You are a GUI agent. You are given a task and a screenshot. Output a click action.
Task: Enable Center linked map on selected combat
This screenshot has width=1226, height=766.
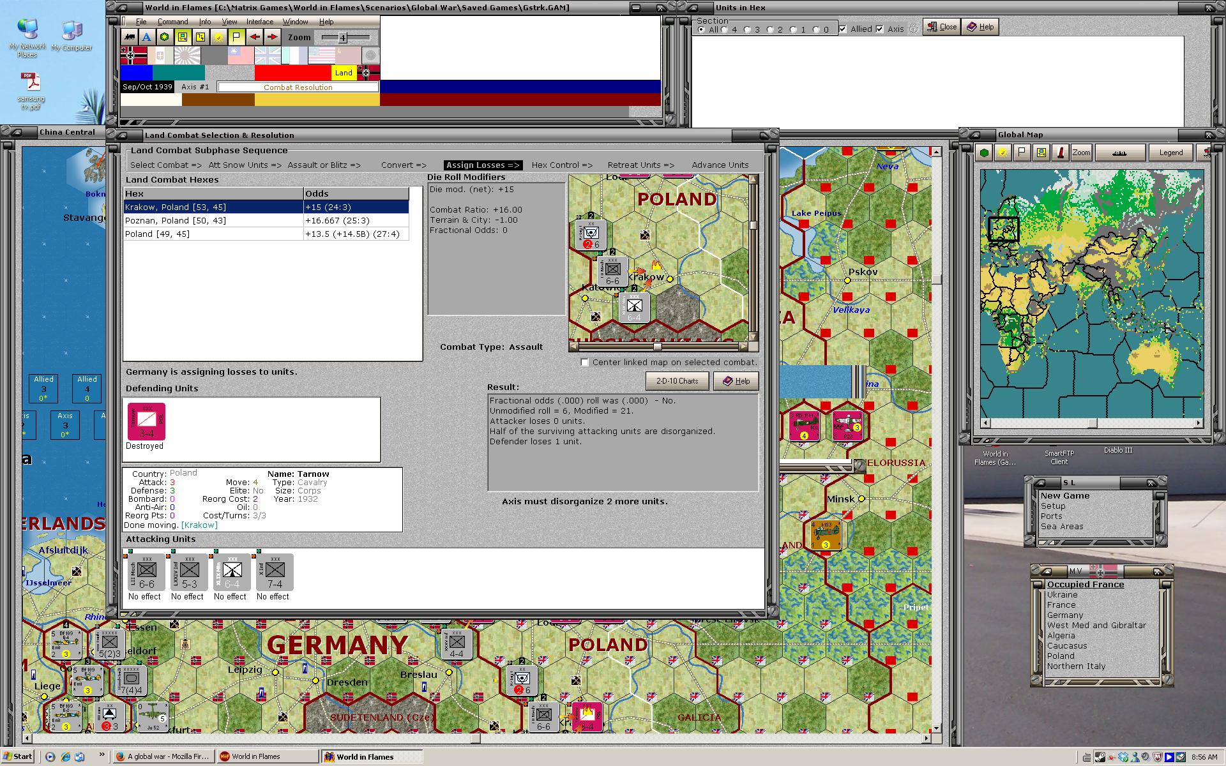click(x=584, y=362)
